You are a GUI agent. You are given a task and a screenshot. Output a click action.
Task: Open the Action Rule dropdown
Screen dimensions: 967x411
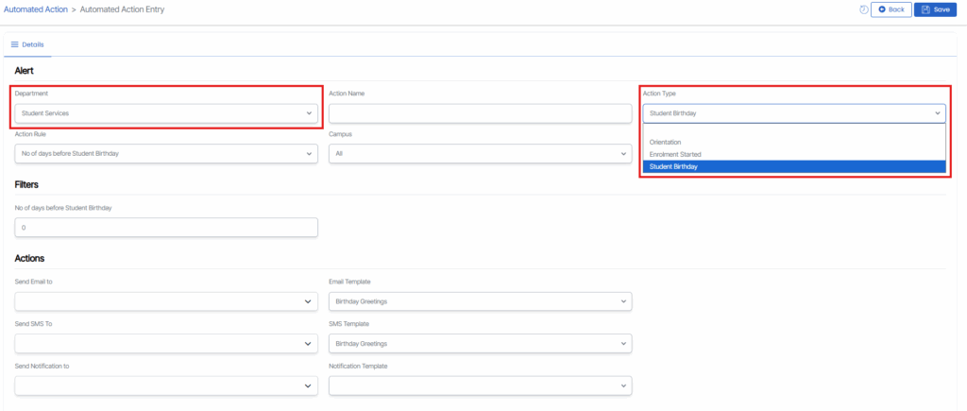[x=166, y=153]
